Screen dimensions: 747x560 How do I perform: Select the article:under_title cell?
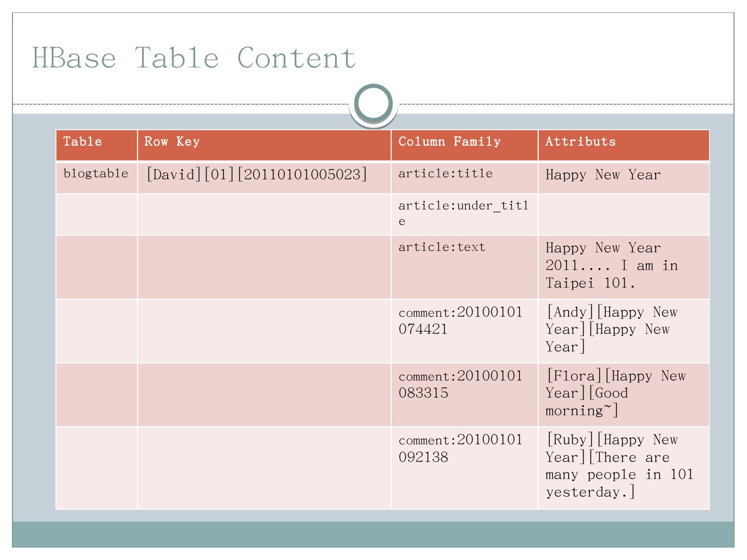(463, 213)
